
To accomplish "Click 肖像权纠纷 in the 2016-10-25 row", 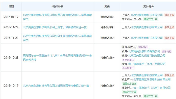I will tap(107, 58).
